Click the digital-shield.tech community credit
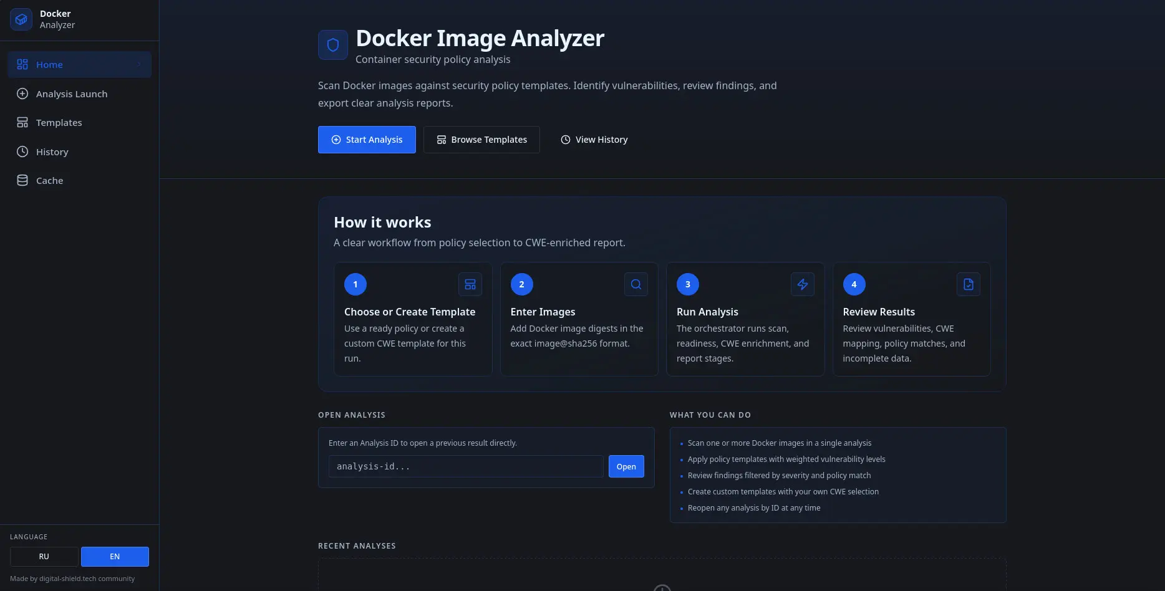 click(x=72, y=579)
